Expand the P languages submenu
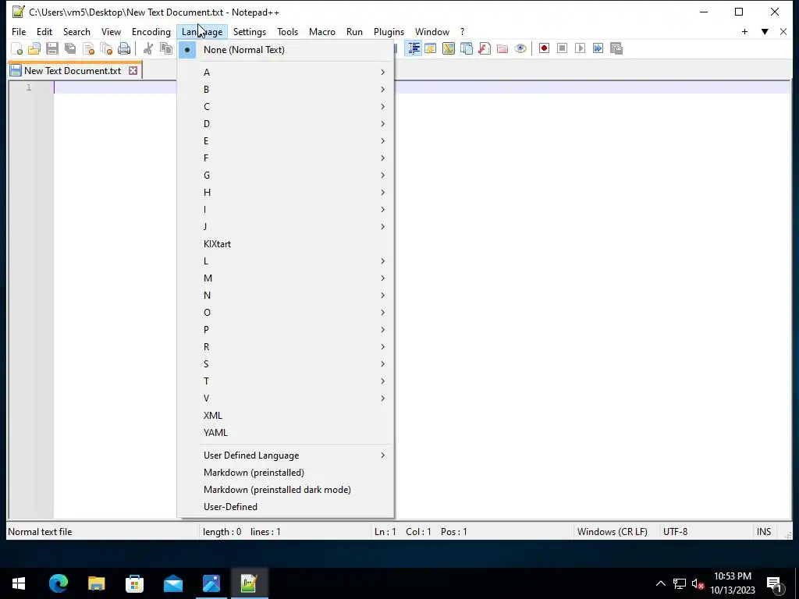Image resolution: width=799 pixels, height=599 pixels. (286, 330)
